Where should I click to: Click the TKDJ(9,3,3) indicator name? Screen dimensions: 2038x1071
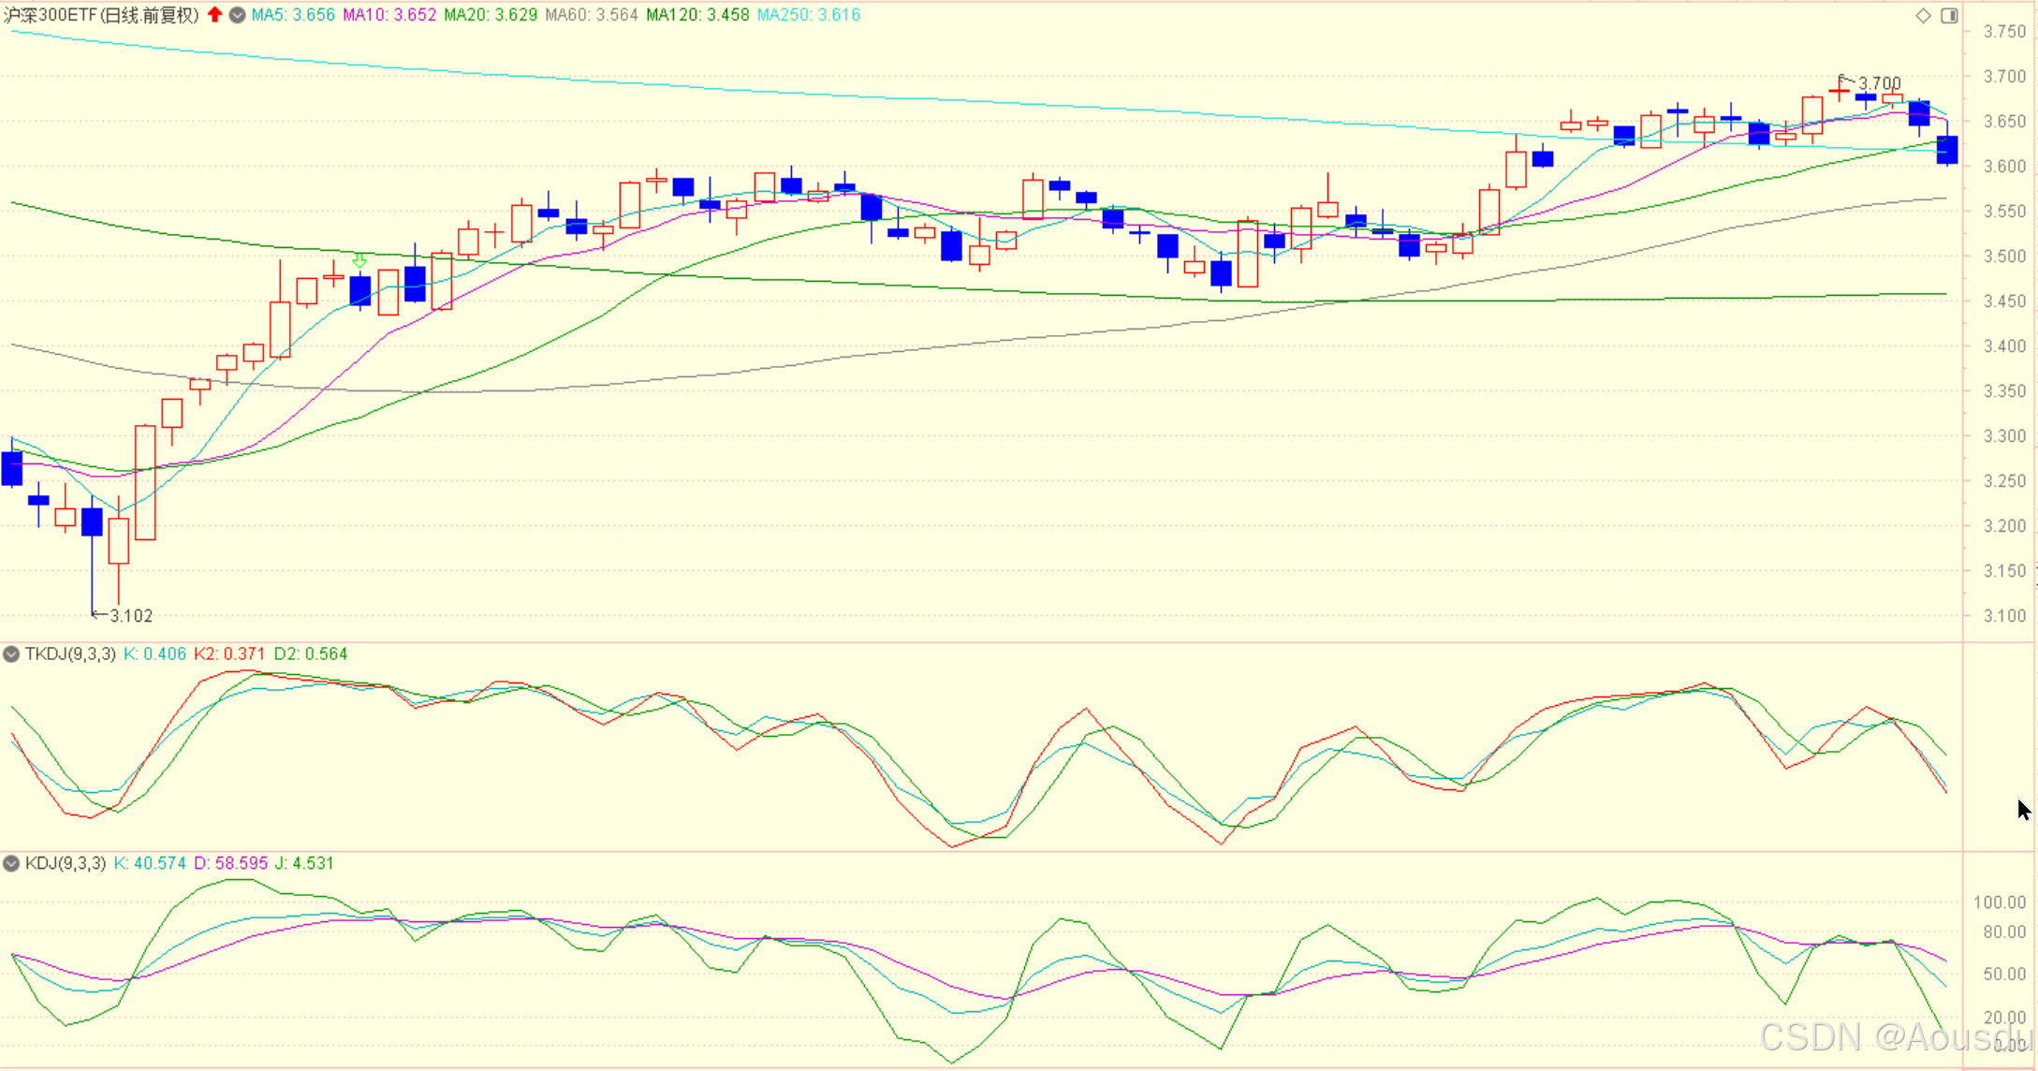[70, 653]
